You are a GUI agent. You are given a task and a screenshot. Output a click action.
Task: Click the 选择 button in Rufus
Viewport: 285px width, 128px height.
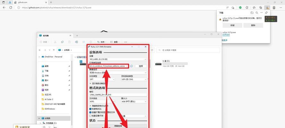coord(141,66)
